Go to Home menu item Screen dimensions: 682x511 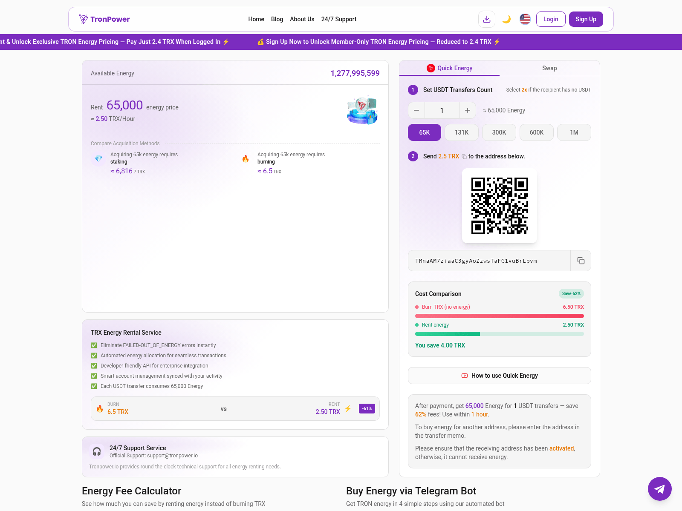(256, 19)
